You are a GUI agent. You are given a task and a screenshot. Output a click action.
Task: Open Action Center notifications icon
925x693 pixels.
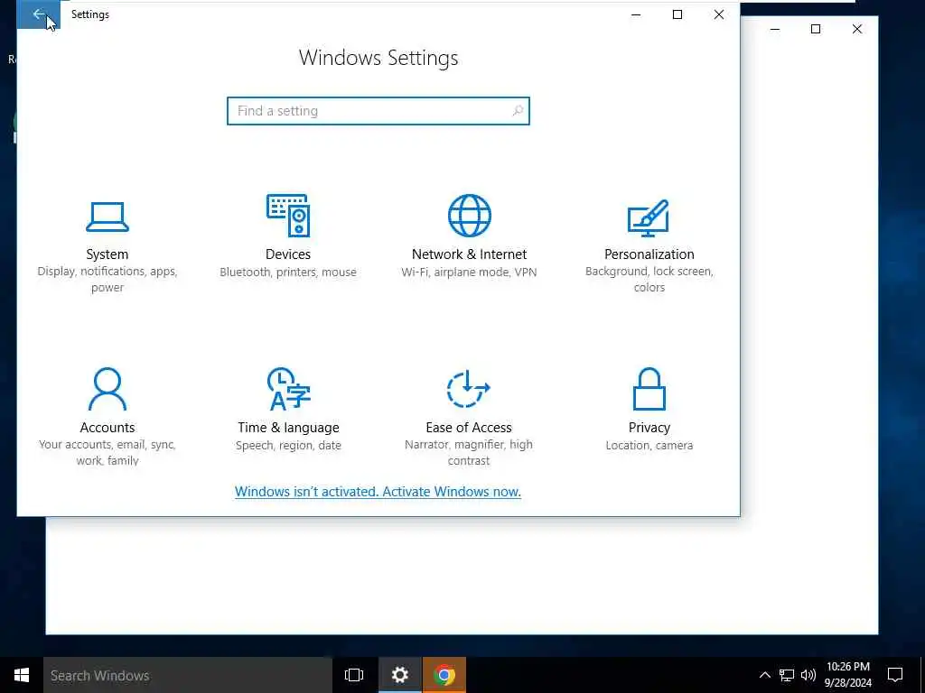point(895,675)
